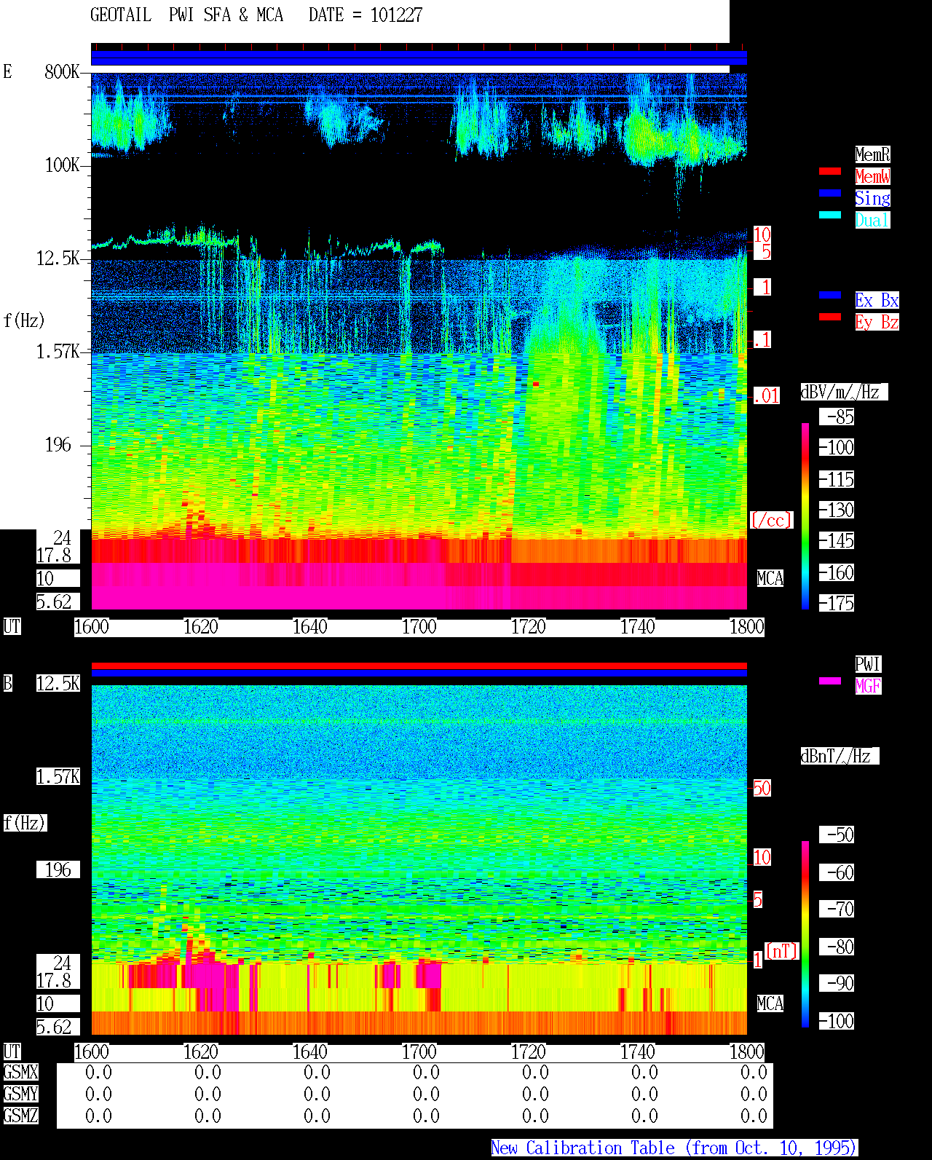The image size is (932, 1160).
Task: Click the red Ey Bz legend swatch
Action: click(x=830, y=317)
